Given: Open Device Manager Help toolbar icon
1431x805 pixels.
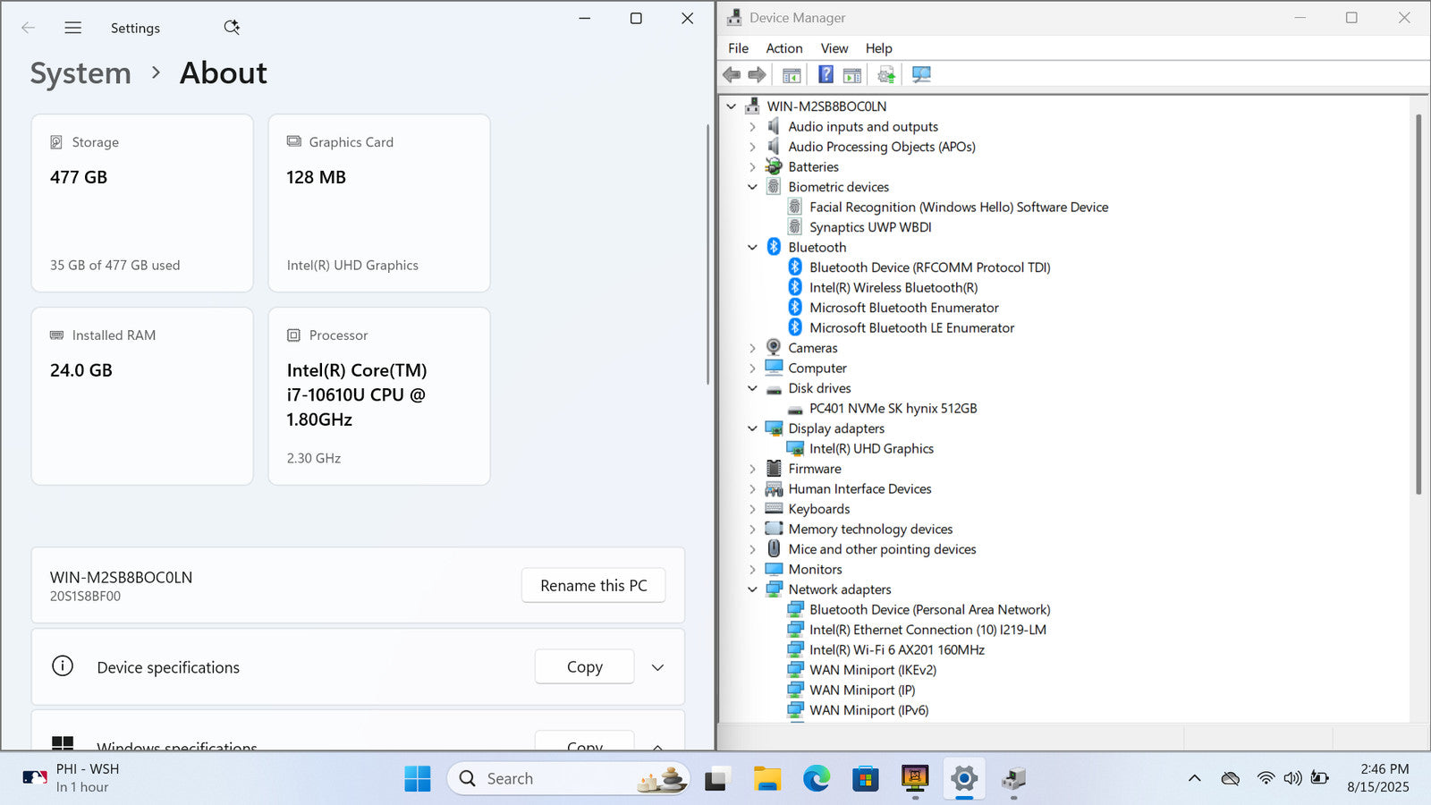Looking at the screenshot, I should pyautogui.click(x=826, y=74).
